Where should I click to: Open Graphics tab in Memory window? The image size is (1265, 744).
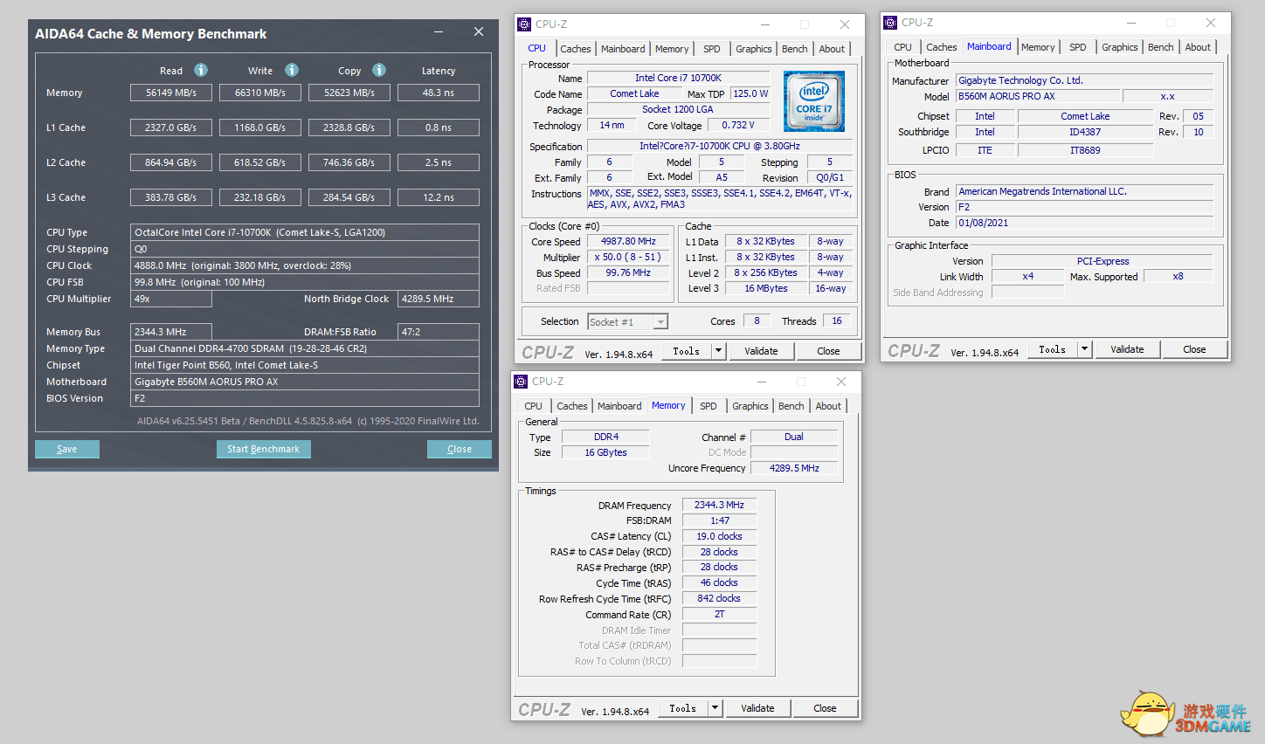pyautogui.click(x=750, y=406)
